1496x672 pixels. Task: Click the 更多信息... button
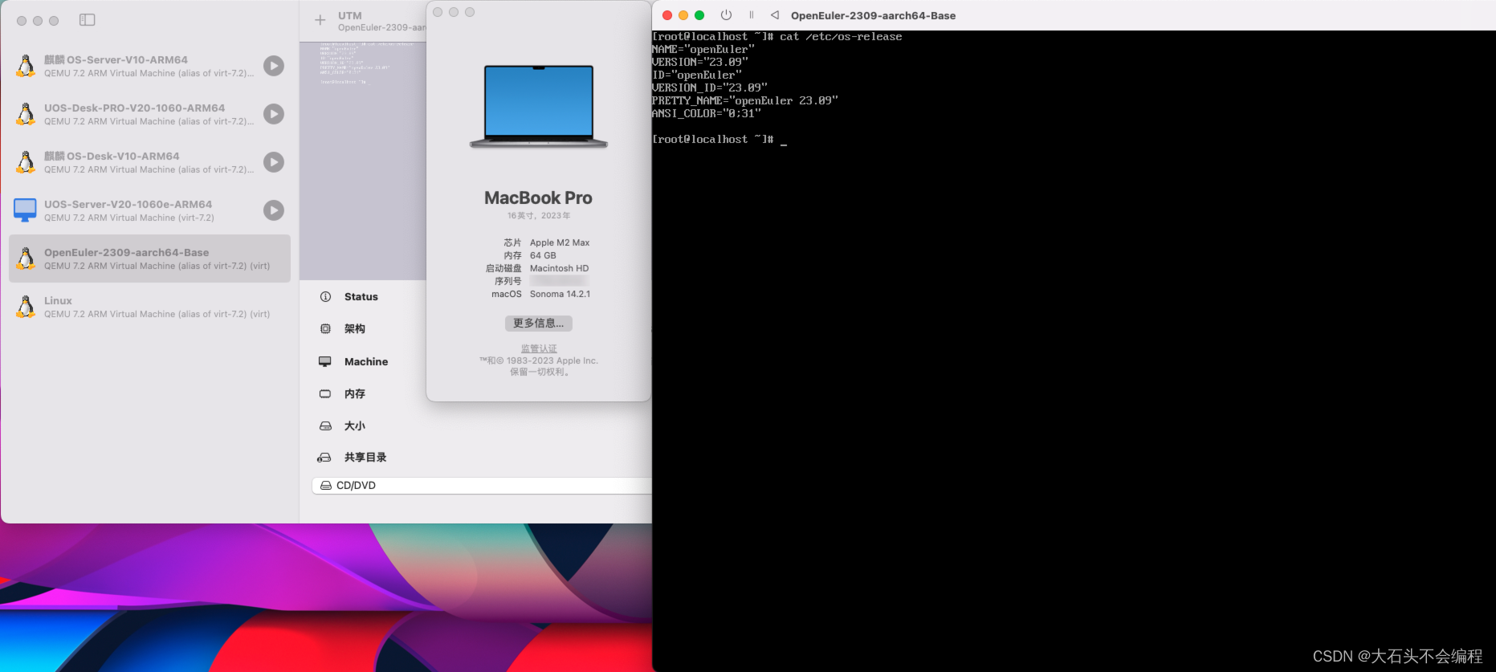pos(539,323)
